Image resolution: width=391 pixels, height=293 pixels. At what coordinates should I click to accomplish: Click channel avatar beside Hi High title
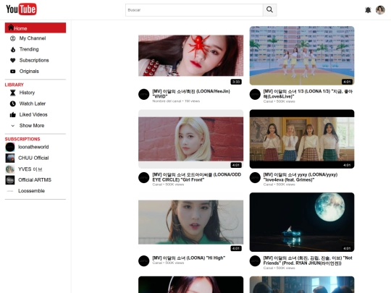(144, 261)
